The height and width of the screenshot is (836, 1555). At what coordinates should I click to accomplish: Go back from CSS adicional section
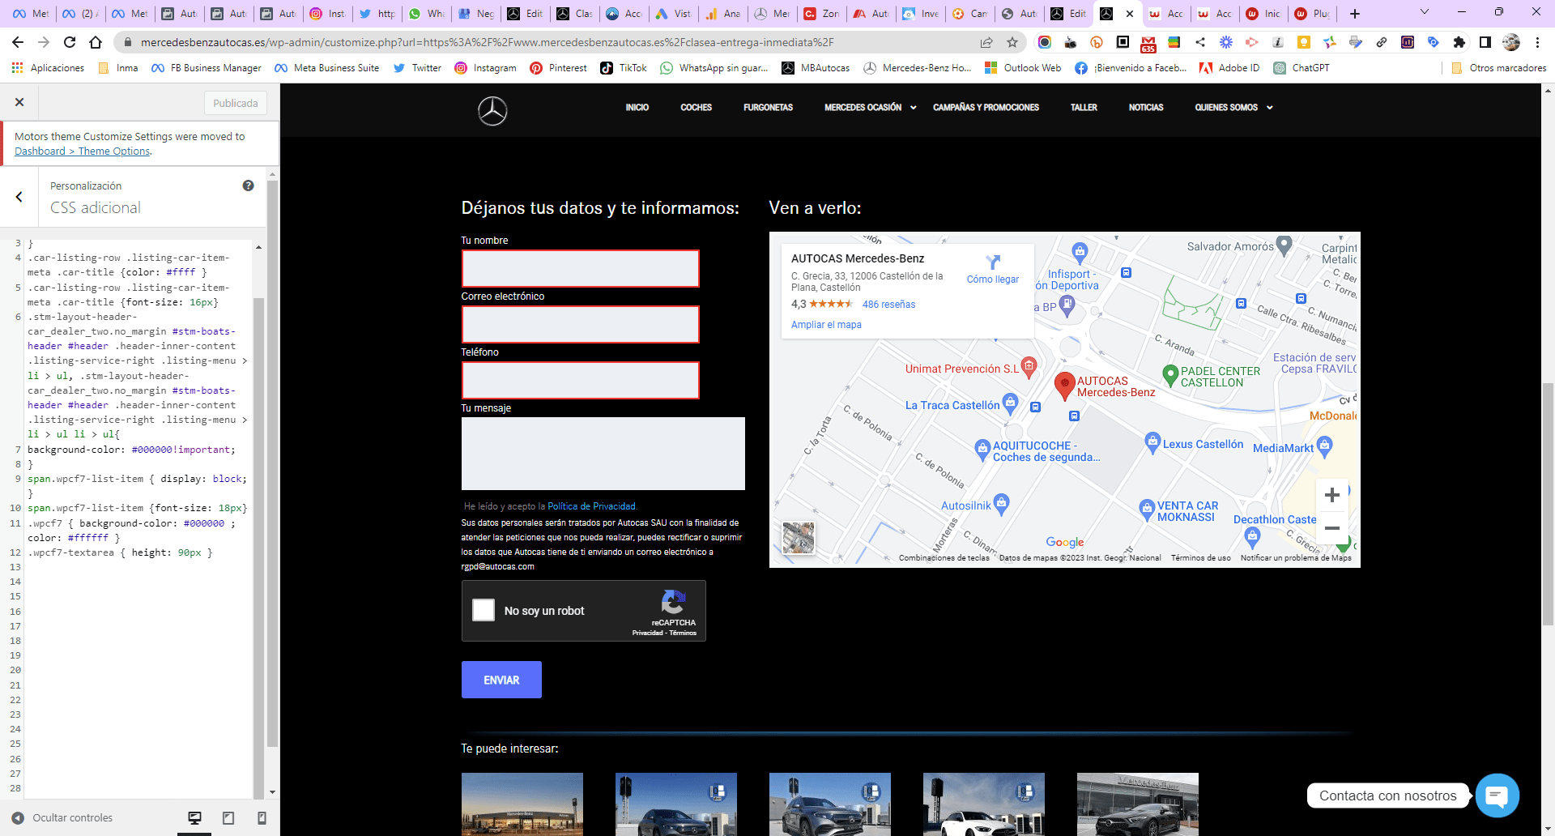19,197
